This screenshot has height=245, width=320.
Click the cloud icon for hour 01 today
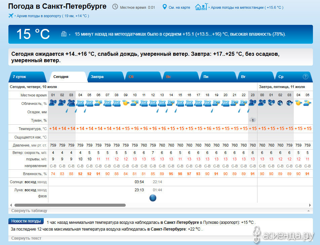[53, 103]
